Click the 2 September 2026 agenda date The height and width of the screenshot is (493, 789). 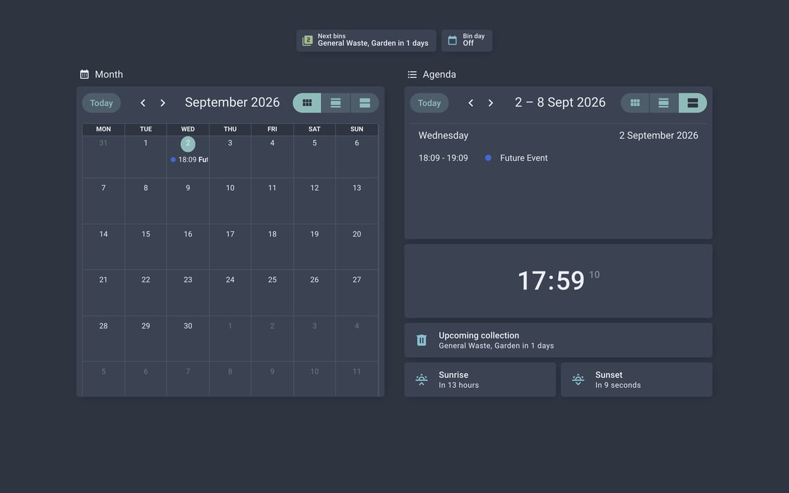click(x=659, y=135)
